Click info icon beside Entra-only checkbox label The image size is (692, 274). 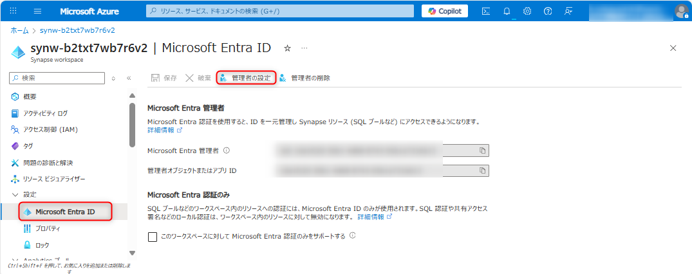point(352,235)
